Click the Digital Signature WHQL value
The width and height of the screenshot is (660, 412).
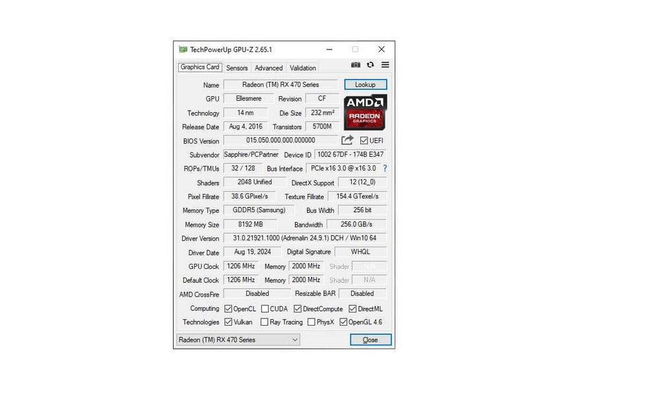(361, 252)
